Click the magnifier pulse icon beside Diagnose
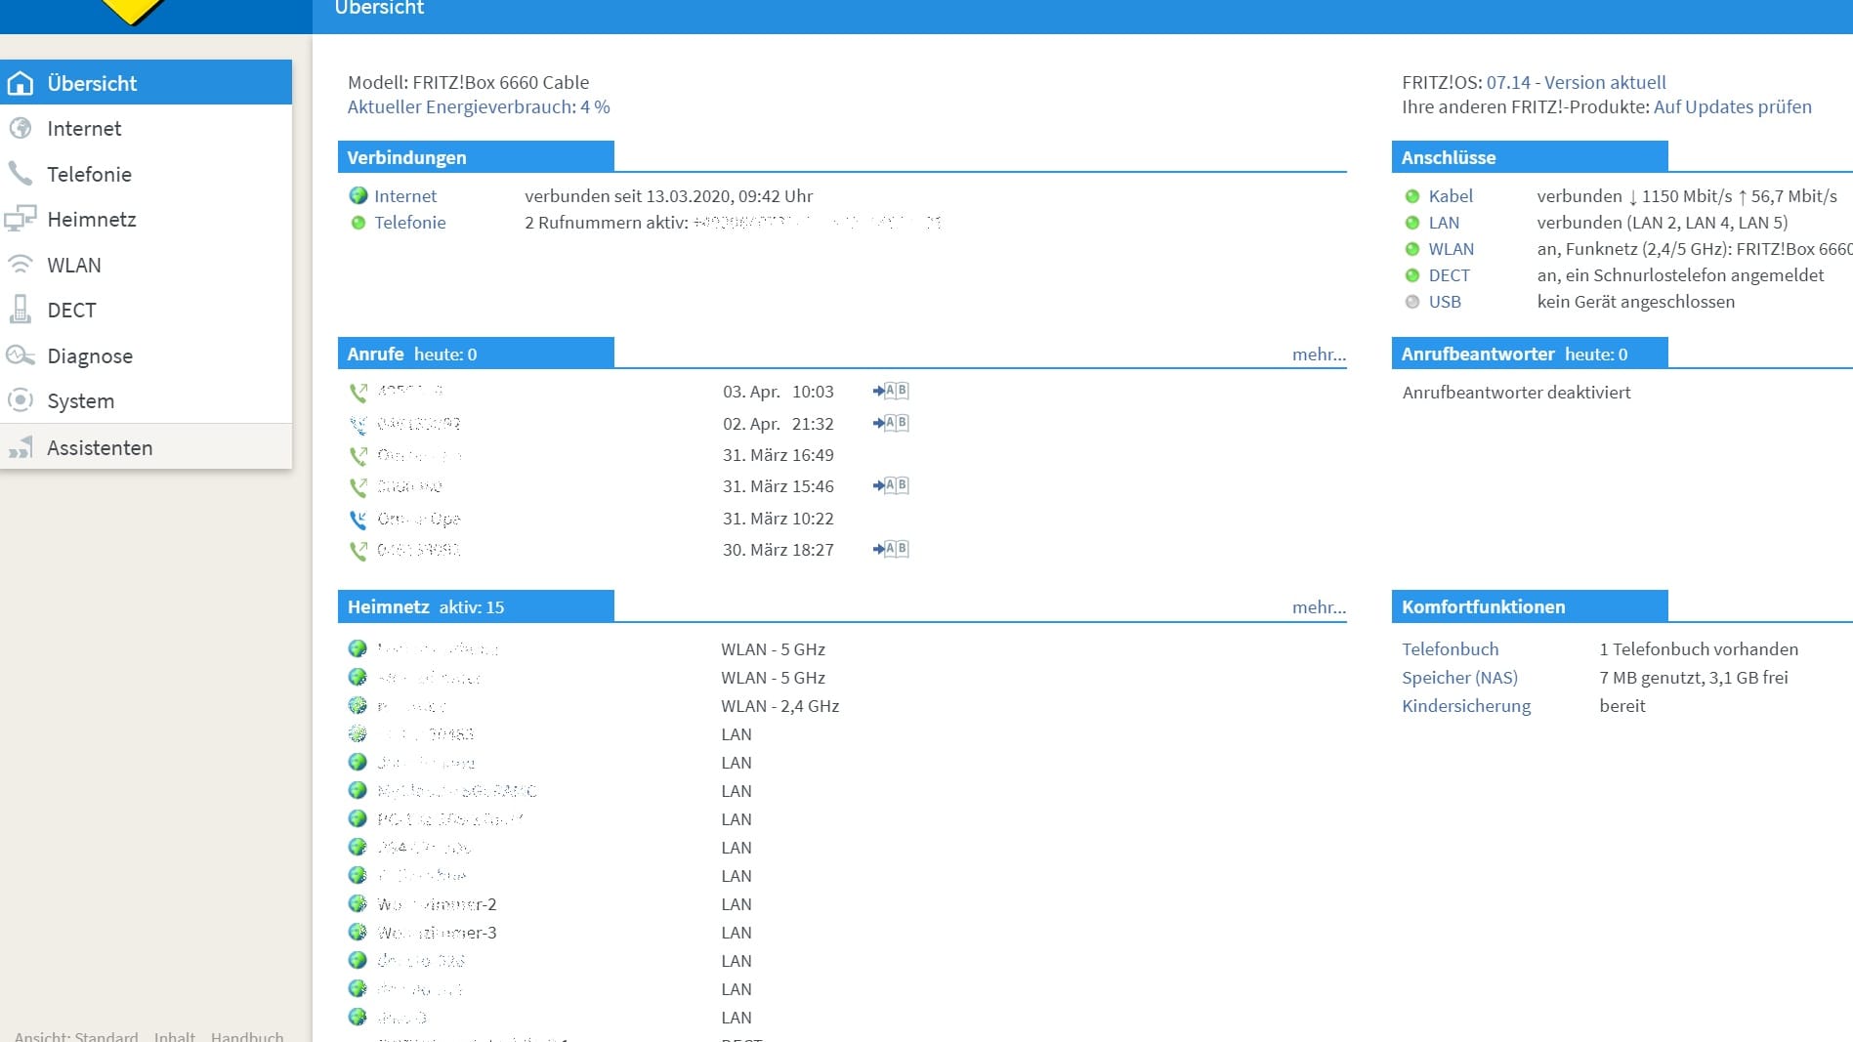This screenshot has width=1853, height=1042. coord(21,355)
